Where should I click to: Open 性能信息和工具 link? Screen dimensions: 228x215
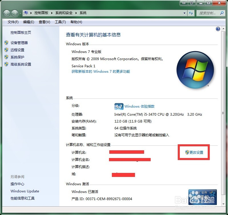tap(22, 198)
